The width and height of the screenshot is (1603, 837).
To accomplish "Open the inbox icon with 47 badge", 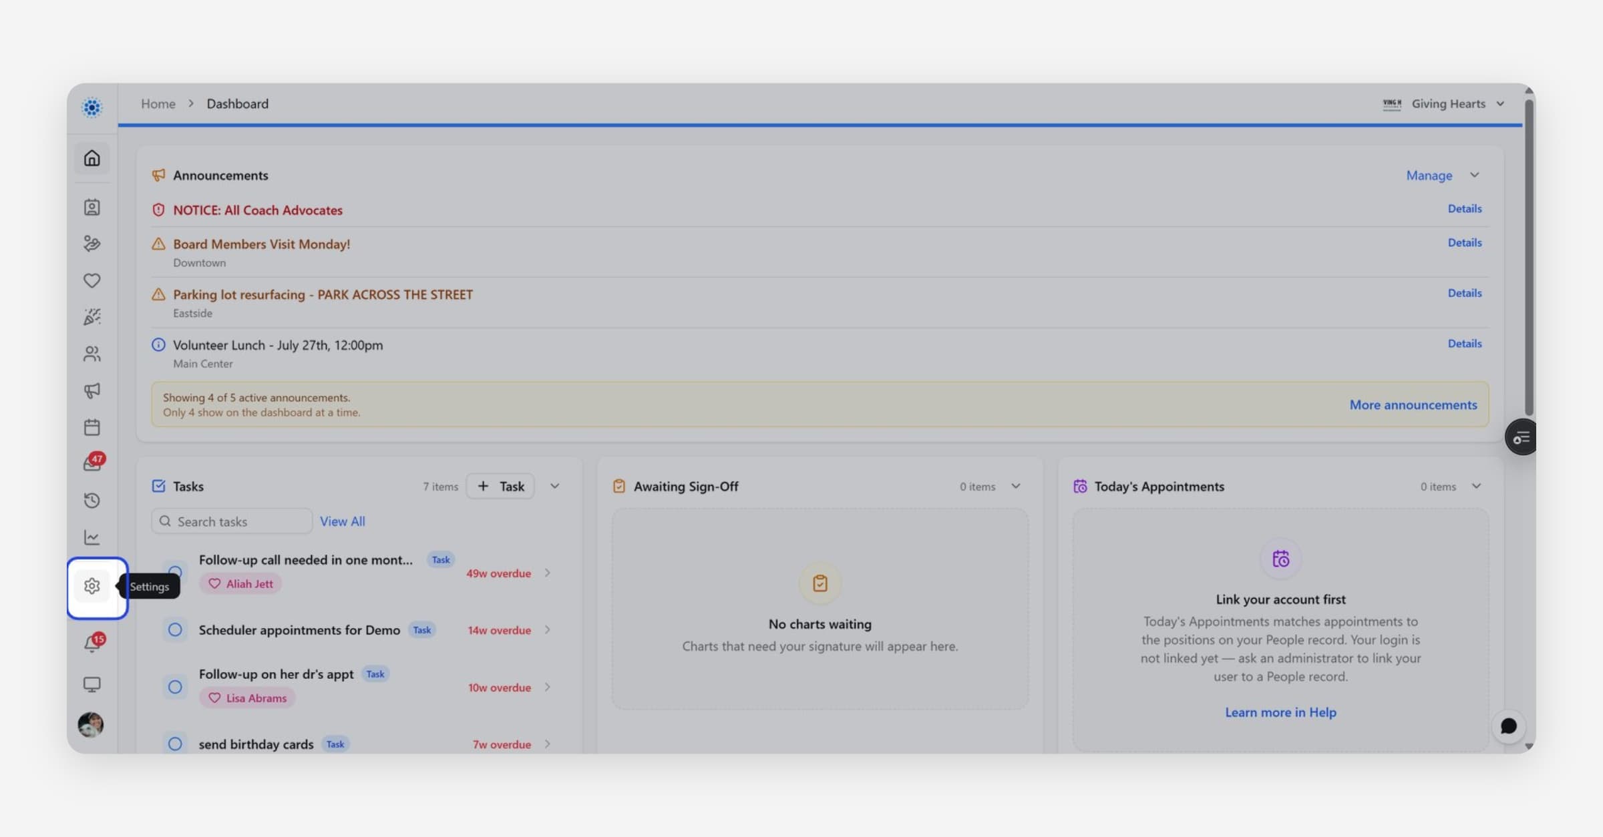I will coord(93,463).
